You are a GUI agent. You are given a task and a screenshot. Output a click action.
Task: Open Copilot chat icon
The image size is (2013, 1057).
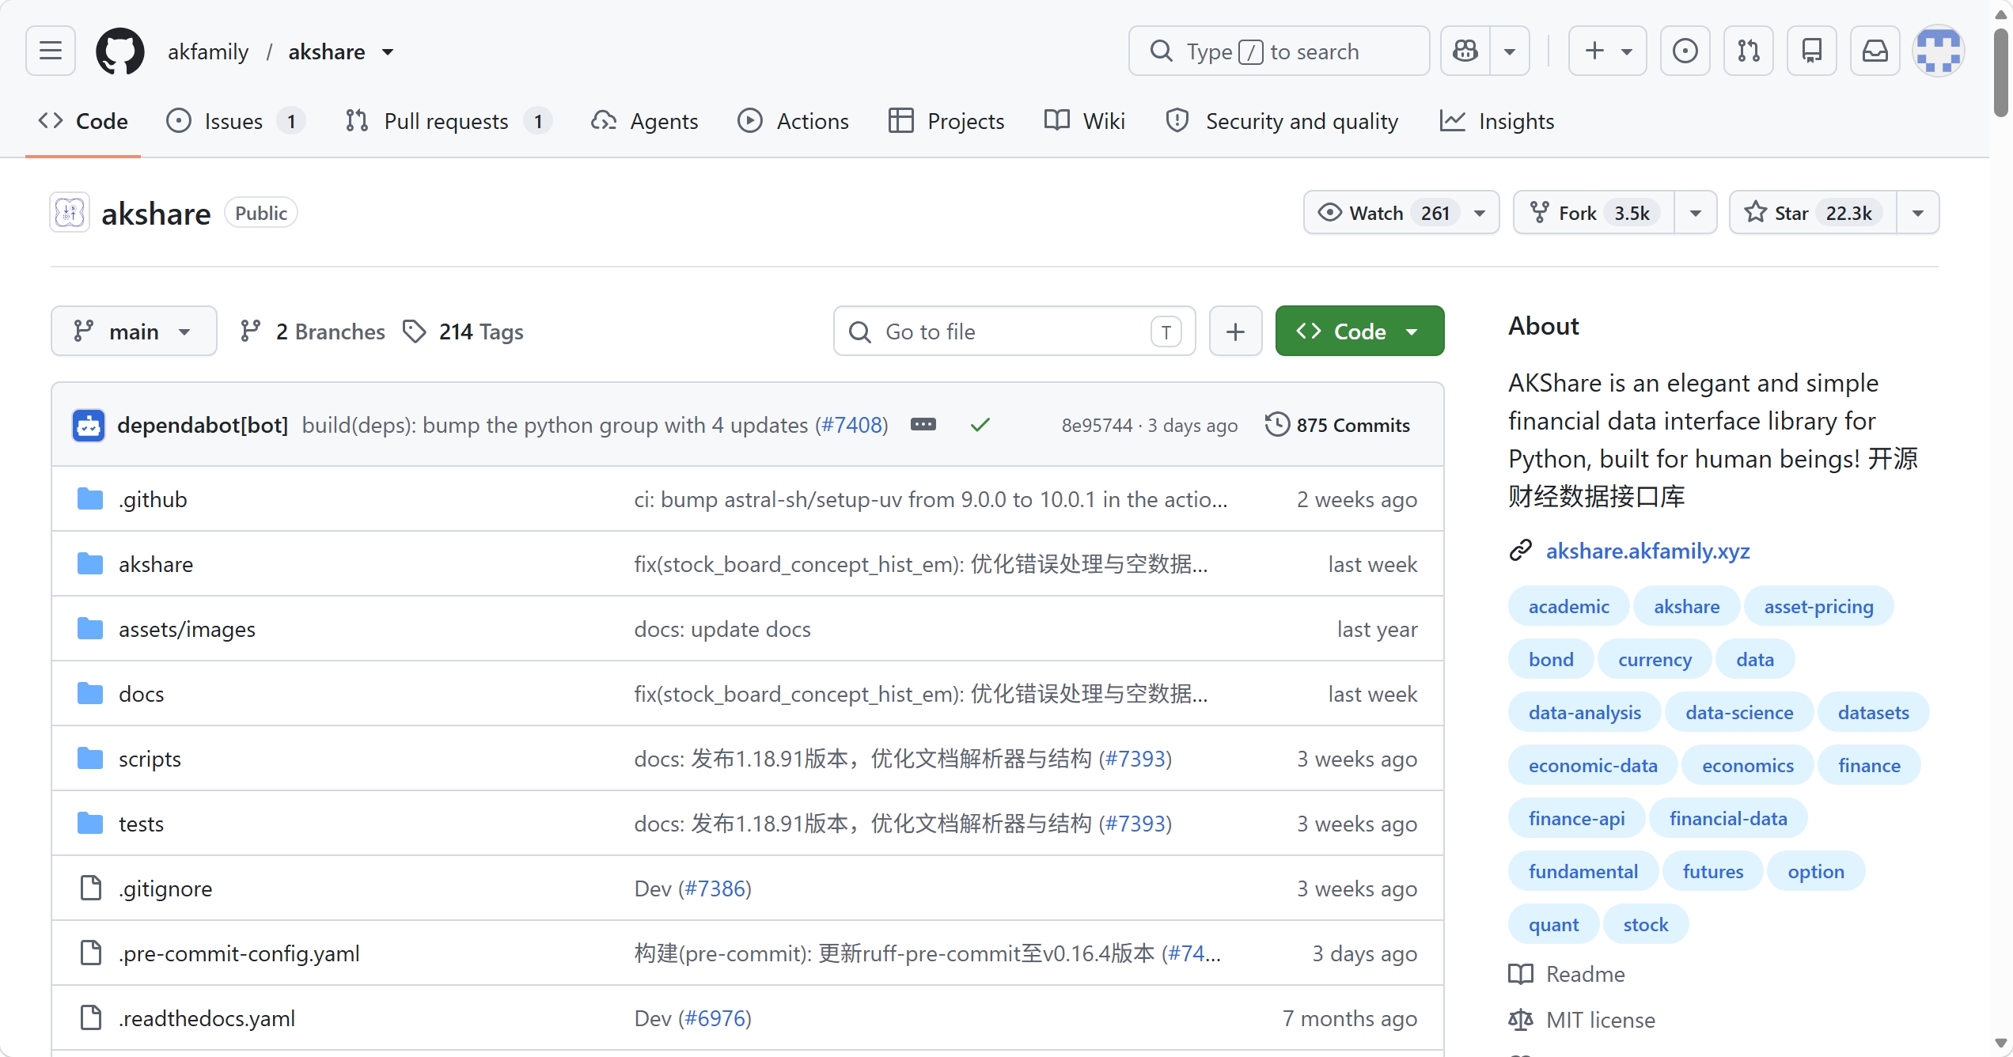pos(1465,51)
